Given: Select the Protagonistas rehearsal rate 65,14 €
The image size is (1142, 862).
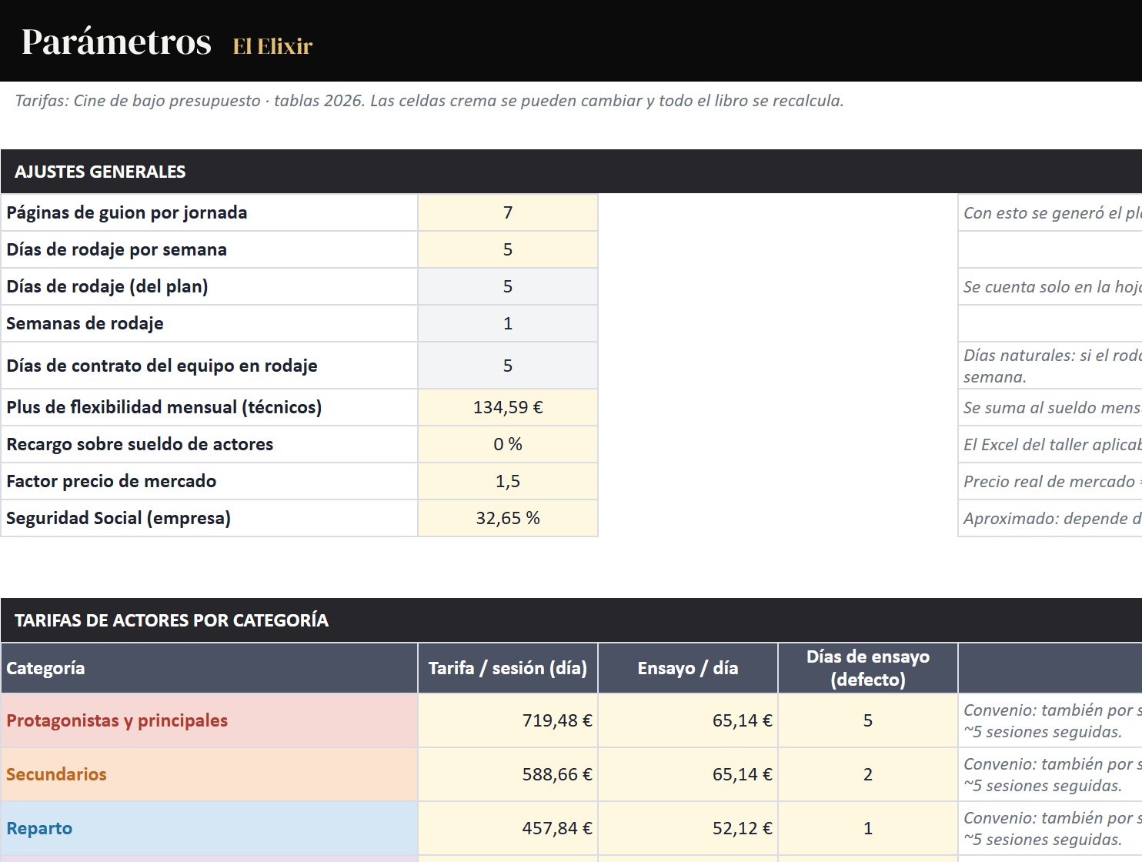Looking at the screenshot, I should pyautogui.click(x=688, y=720).
